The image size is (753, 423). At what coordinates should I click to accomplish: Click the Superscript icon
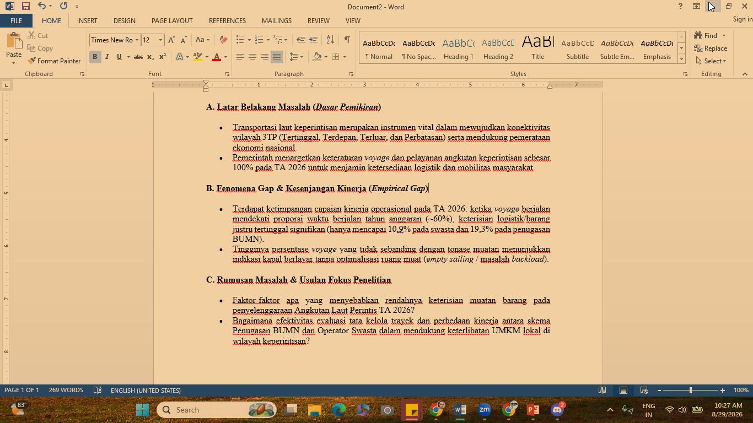coord(163,57)
